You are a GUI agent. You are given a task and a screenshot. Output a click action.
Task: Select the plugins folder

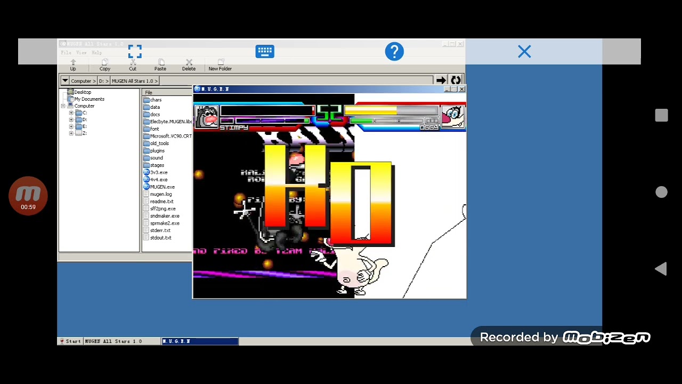click(154, 151)
